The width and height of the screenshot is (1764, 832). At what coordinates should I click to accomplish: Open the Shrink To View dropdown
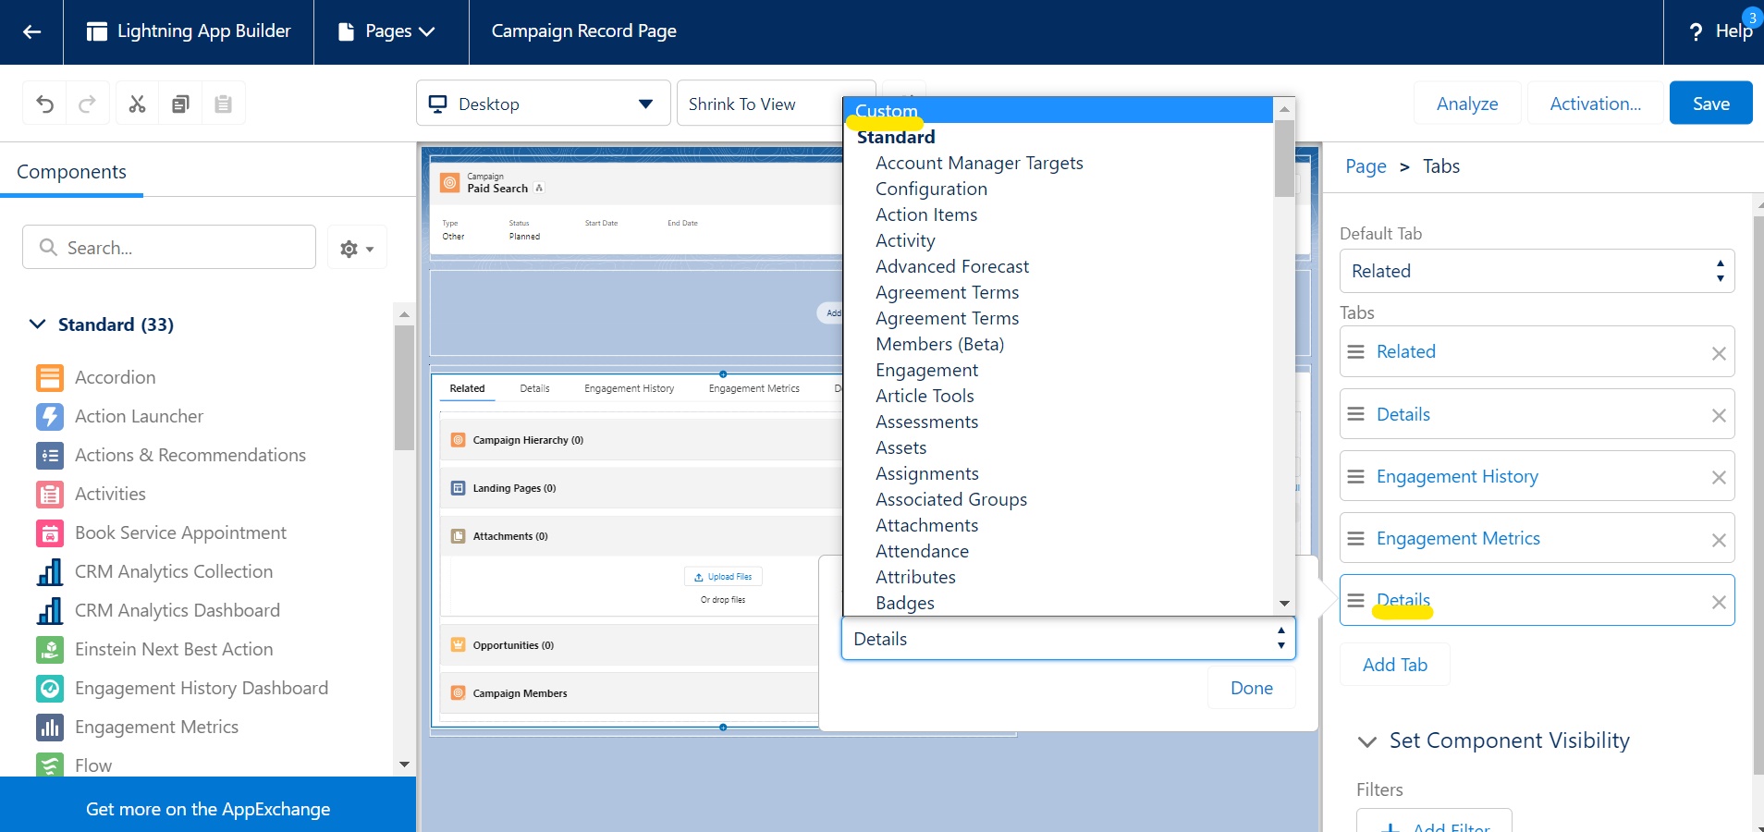pyautogui.click(x=760, y=104)
